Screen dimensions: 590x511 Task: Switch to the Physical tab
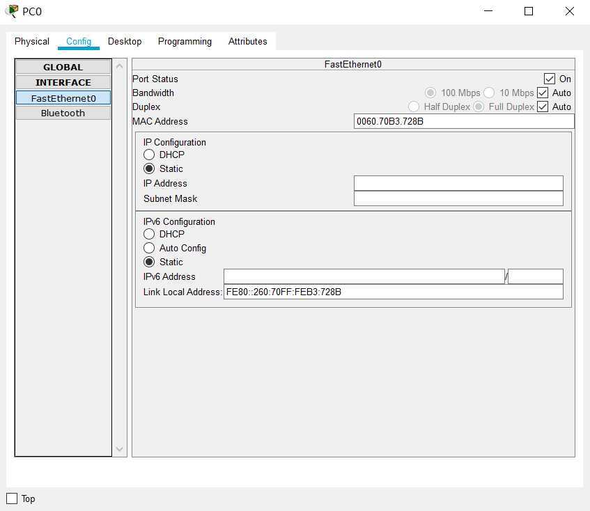tap(32, 41)
